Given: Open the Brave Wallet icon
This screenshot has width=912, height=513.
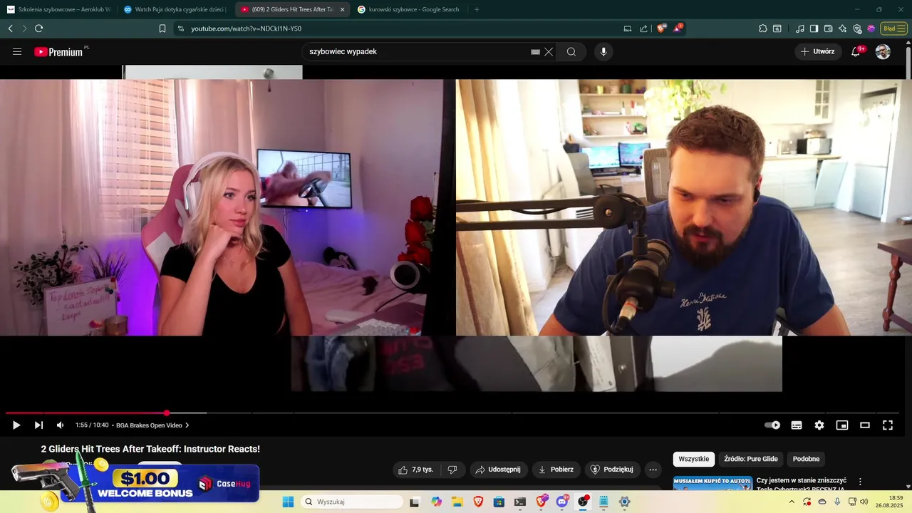Looking at the screenshot, I should click(x=828, y=28).
